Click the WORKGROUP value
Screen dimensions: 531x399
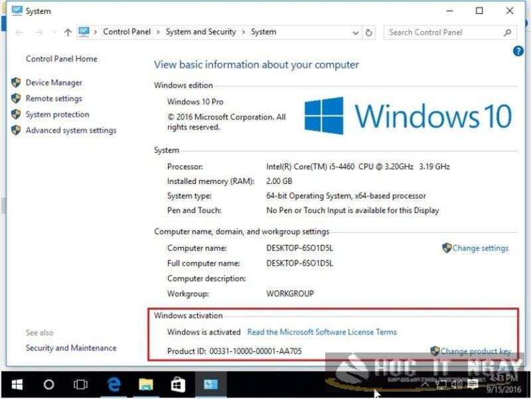(x=290, y=293)
